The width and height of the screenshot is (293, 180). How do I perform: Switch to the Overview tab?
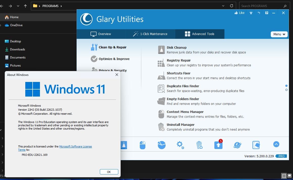click(101, 34)
